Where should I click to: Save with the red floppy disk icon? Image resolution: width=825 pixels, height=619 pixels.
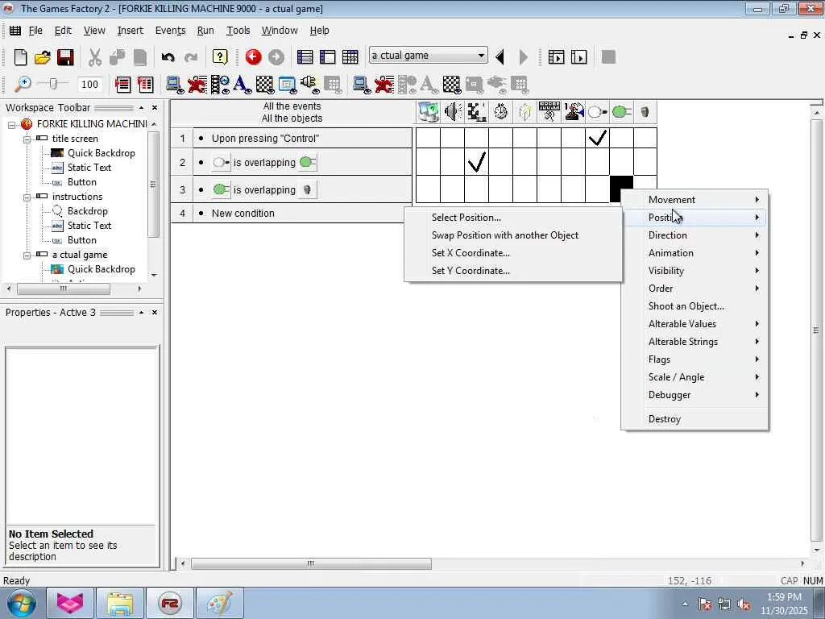[x=65, y=57]
